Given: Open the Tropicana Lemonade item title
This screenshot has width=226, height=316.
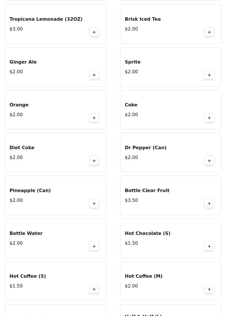Looking at the screenshot, I should coord(46,19).
